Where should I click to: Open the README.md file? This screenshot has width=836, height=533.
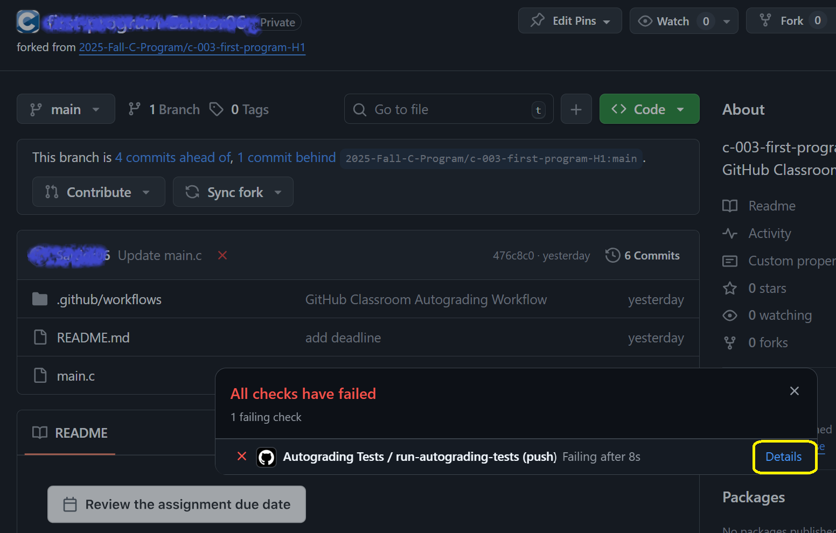coord(93,338)
